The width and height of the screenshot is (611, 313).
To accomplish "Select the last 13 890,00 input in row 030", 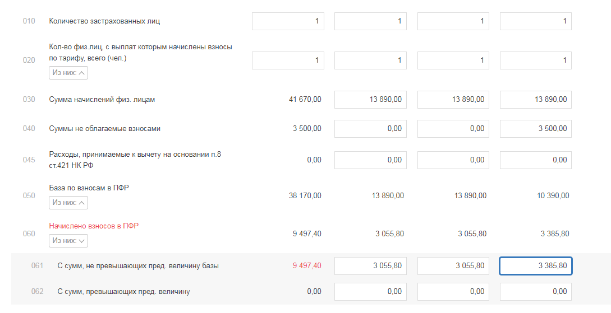I will pos(535,100).
